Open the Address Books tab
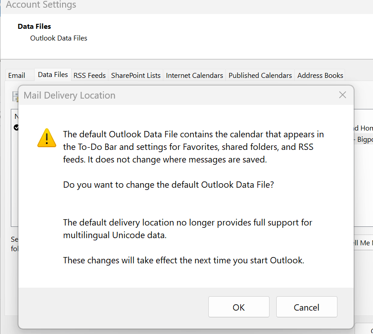Screen dimensions: 373x334 point(320,76)
